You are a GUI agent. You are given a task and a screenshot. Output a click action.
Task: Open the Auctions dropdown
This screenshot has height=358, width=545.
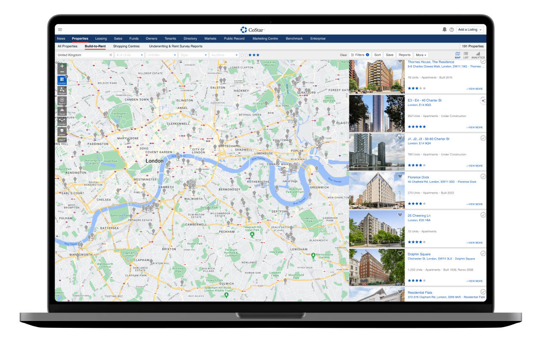click(224, 55)
